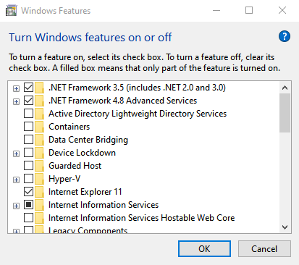Image resolution: width=299 pixels, height=265 pixels.
Task: Open help via the blue question mark icon
Action: pos(285,37)
